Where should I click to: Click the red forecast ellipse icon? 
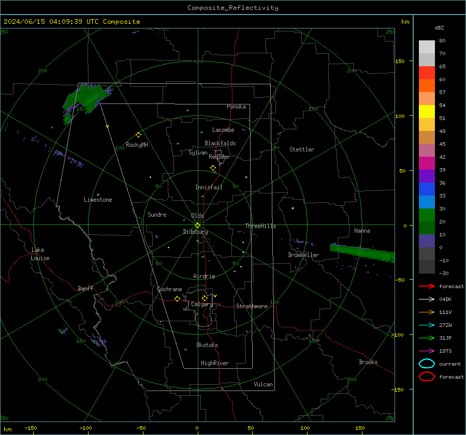[427, 377]
